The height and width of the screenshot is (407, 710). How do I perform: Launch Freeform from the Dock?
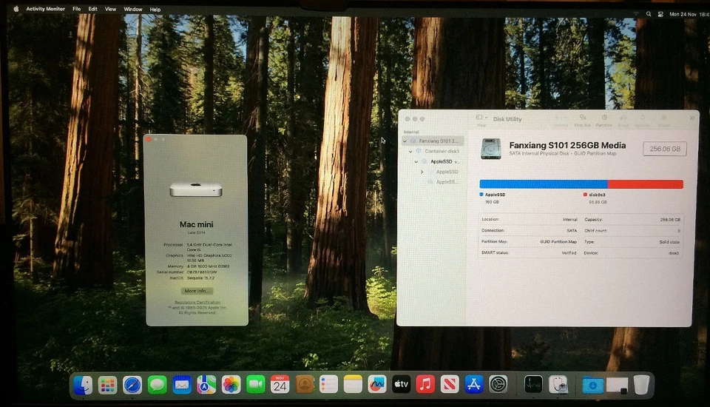click(x=376, y=386)
